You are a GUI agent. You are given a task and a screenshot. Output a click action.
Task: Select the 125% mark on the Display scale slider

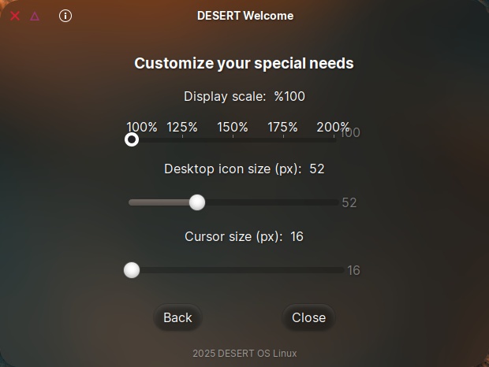(182, 139)
